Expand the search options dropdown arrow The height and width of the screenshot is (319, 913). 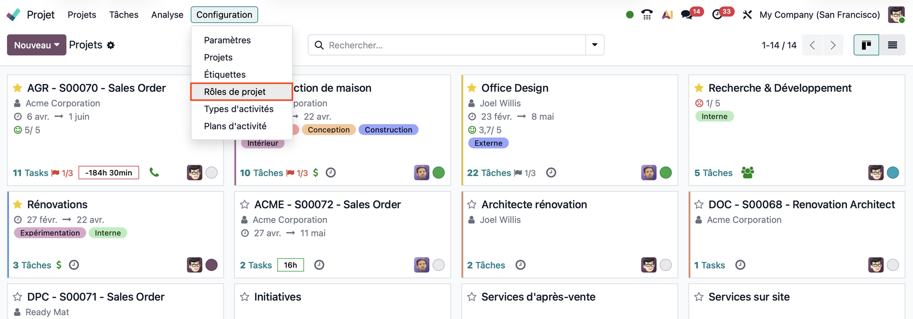[x=594, y=45]
